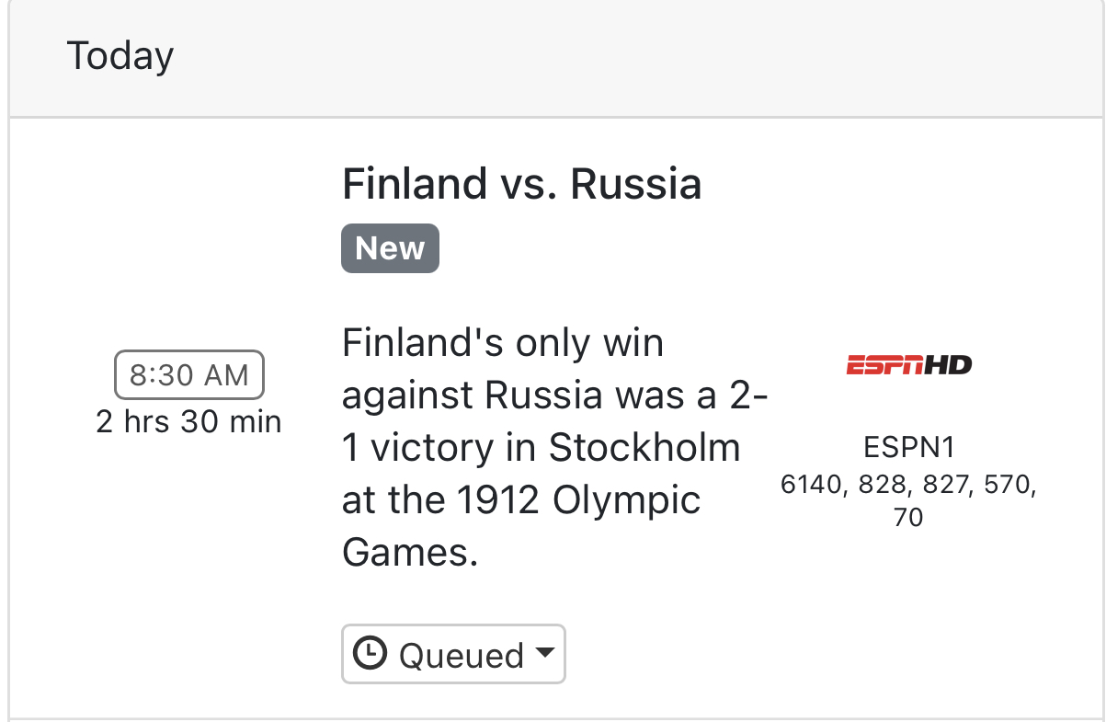Click "against Russia was a 2-" line

point(554,396)
